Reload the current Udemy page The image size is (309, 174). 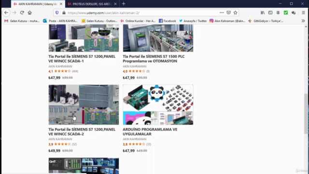point(22,13)
